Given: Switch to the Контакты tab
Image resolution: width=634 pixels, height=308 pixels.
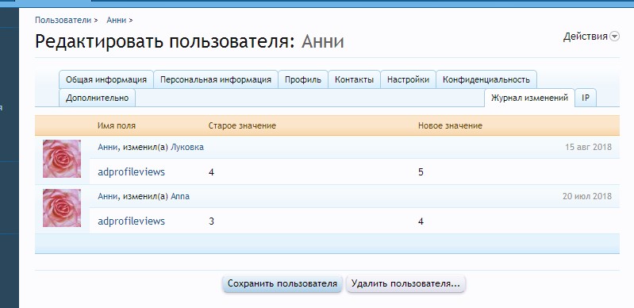Looking at the screenshot, I should click(354, 79).
